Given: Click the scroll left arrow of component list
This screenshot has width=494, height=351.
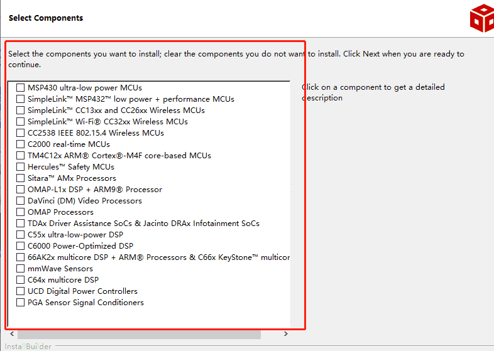Looking at the screenshot, I should (13, 333).
